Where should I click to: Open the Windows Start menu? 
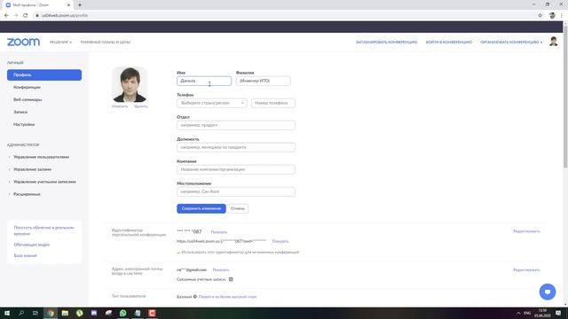pos(7,313)
